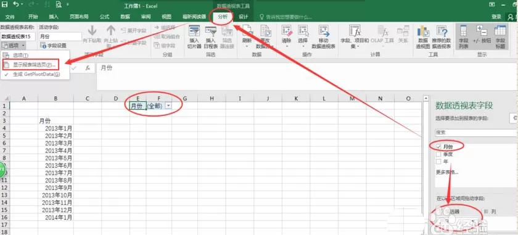The image size is (518, 235).
Task: Click Insert Slicer (插入切片器) icon
Action: pyautogui.click(x=194, y=31)
